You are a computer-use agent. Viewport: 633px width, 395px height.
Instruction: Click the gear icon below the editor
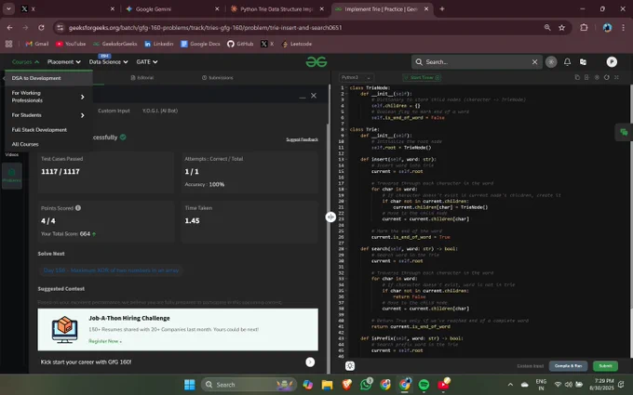(x=350, y=365)
